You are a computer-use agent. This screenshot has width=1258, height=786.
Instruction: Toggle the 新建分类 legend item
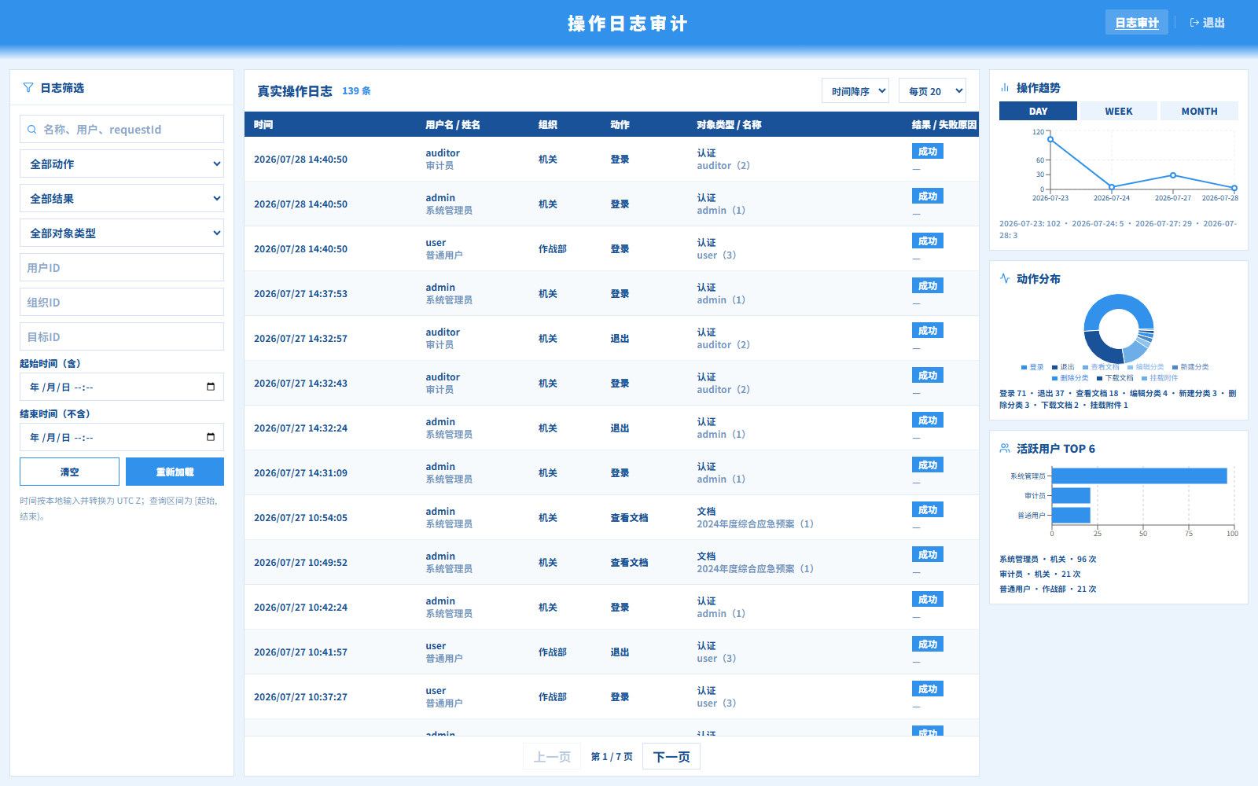(x=1190, y=367)
